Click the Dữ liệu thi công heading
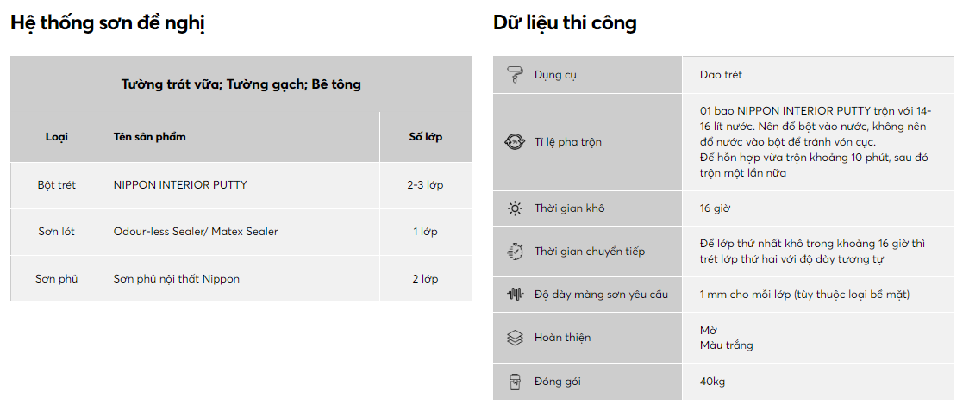The image size is (969, 410). 565,23
